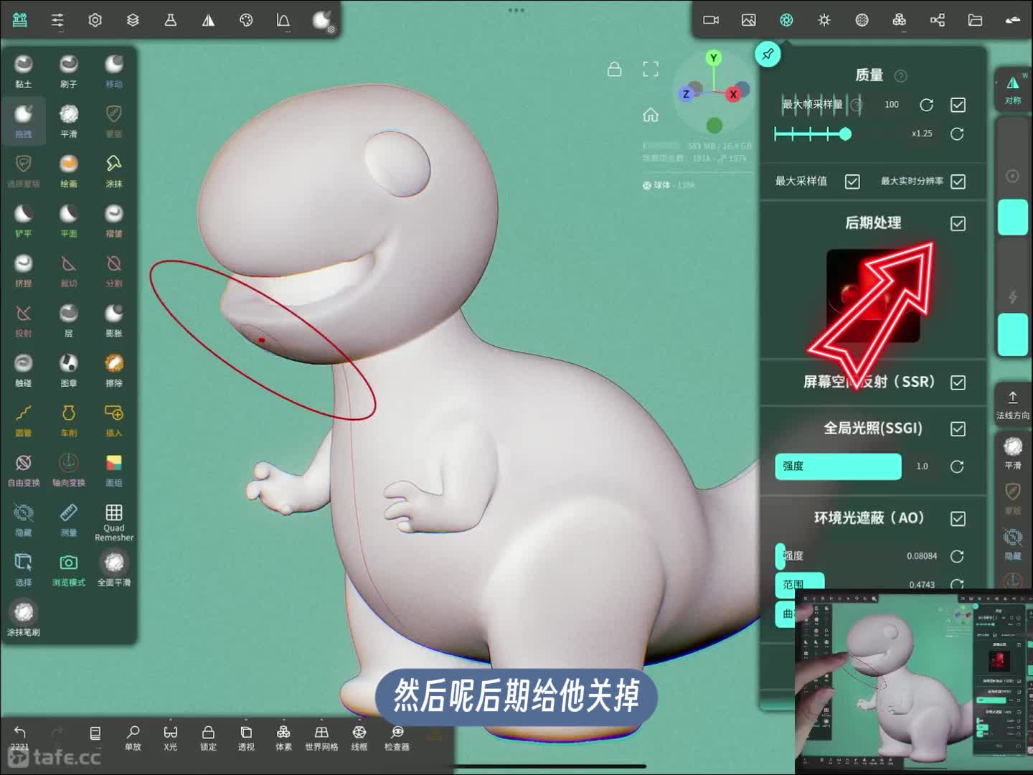
Task: Click the home view icon in viewport
Action: [x=651, y=114]
